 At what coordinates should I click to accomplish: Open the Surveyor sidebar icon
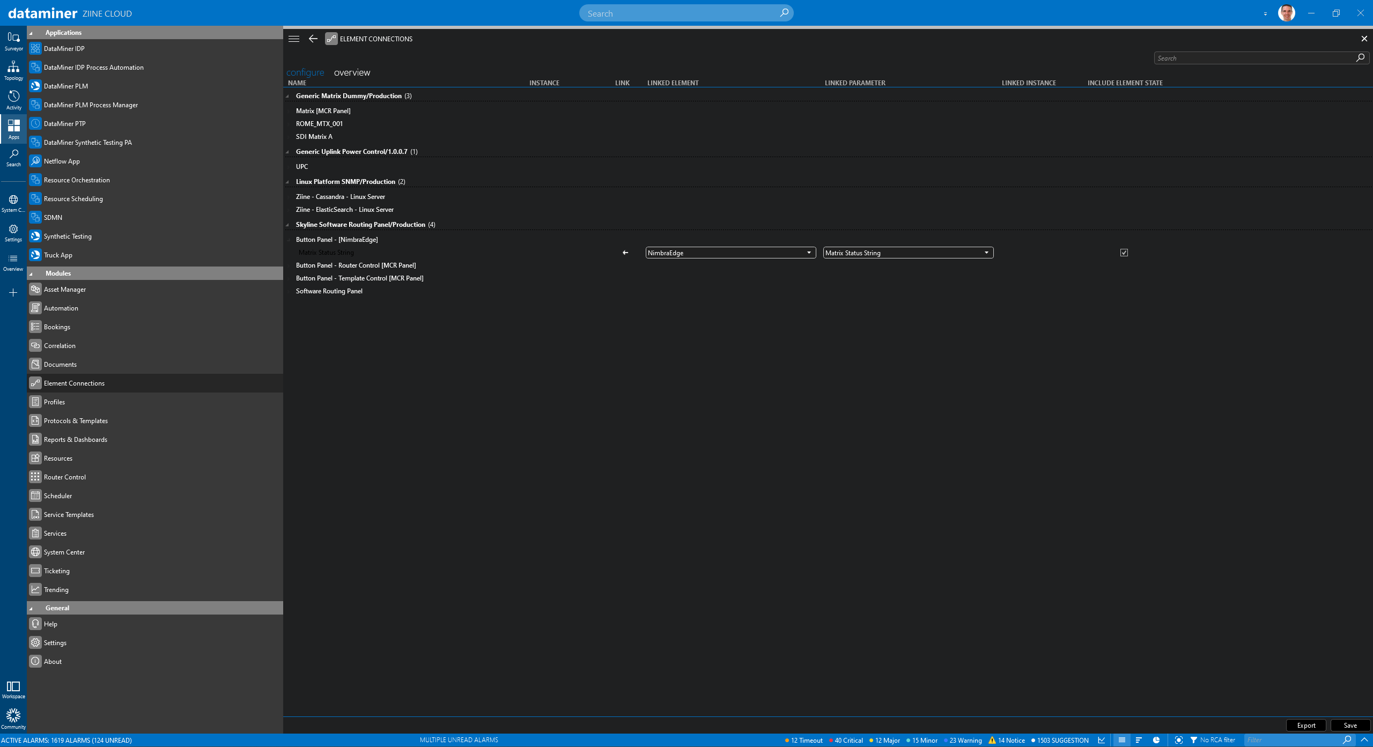click(x=13, y=41)
